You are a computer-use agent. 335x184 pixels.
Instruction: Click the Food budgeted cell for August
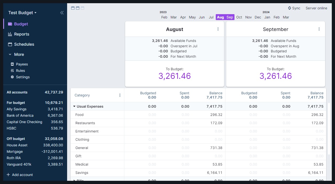[x=141, y=115]
